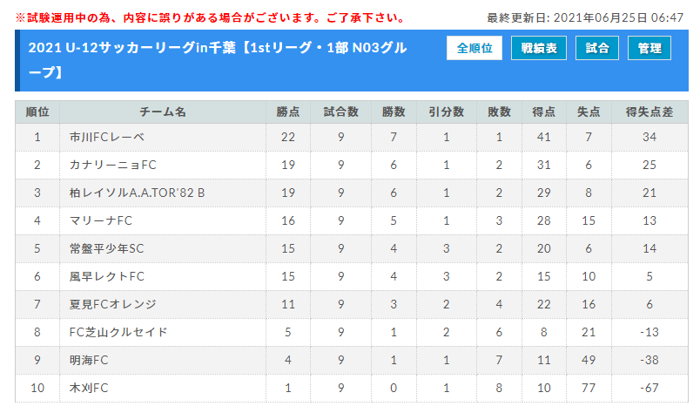Image resolution: width=700 pixels, height=413 pixels.
Task: Open マリーナFC team entry
Action: coord(101,220)
